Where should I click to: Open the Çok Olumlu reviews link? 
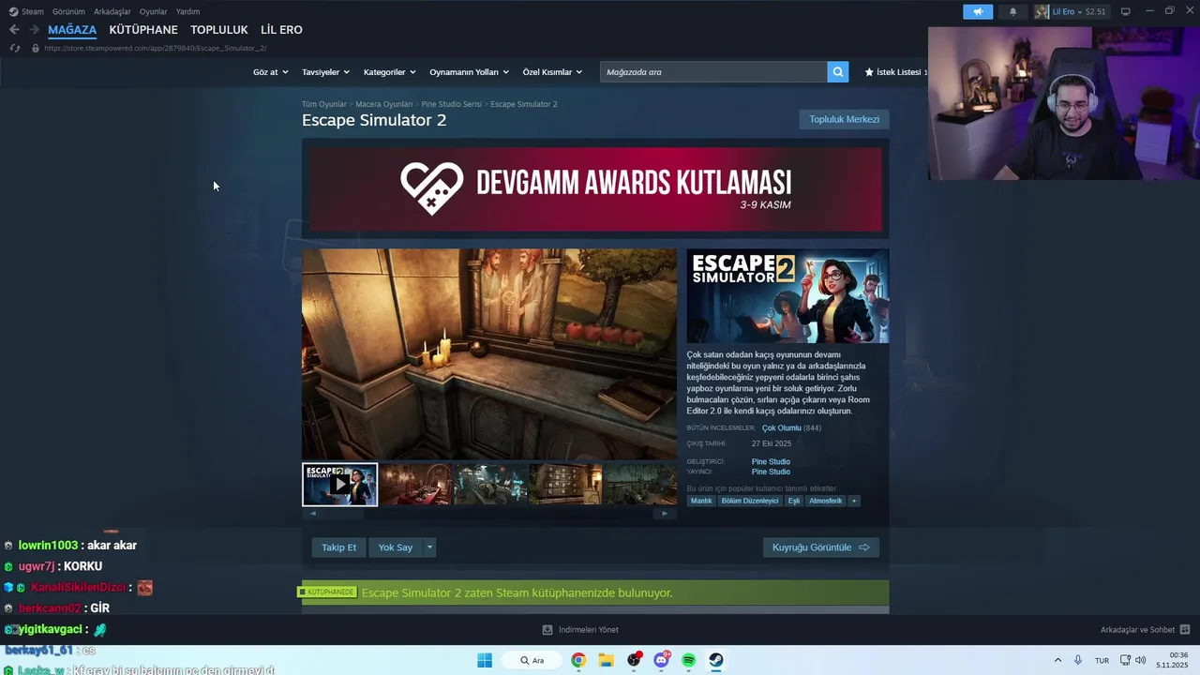pyautogui.click(x=781, y=428)
